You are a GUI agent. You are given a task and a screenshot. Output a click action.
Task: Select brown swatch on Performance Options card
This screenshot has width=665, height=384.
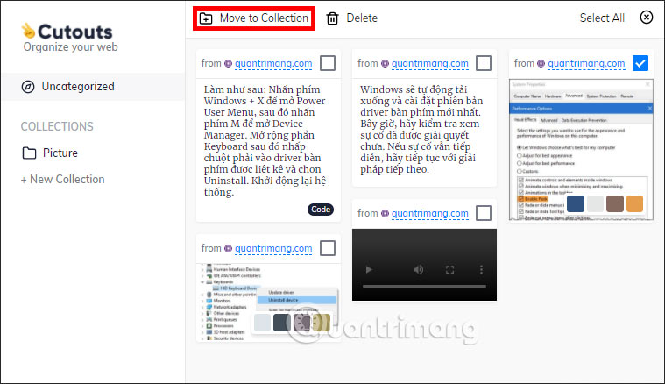tap(615, 203)
